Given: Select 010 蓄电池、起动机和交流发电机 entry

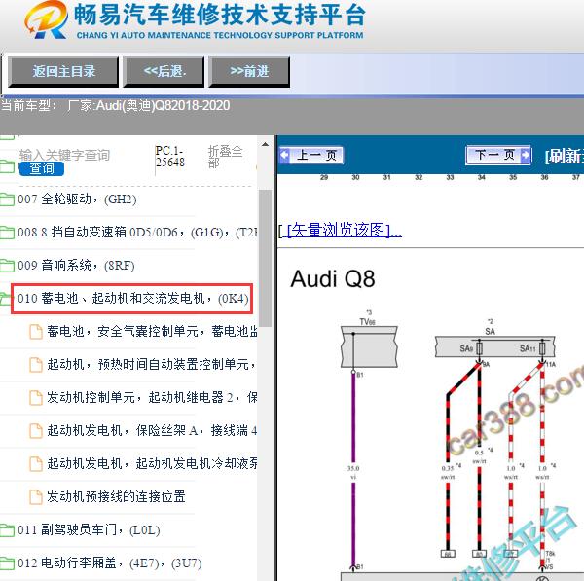Looking at the screenshot, I should pyautogui.click(x=132, y=299).
